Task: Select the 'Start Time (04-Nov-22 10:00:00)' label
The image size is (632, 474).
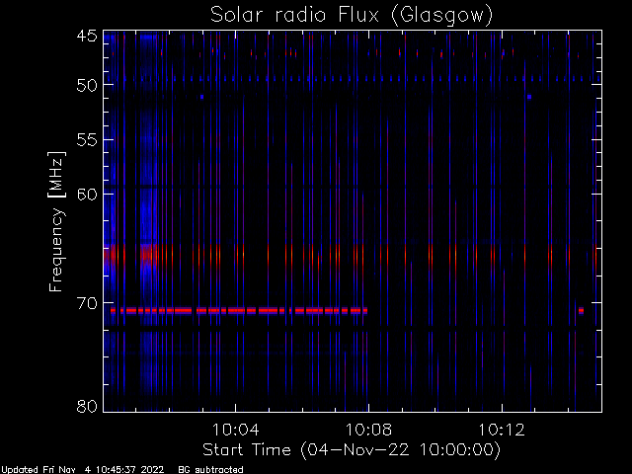Action: (352, 450)
